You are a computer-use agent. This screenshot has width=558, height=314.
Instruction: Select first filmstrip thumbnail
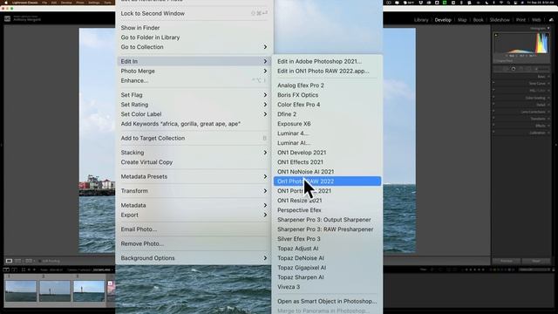coord(21,290)
